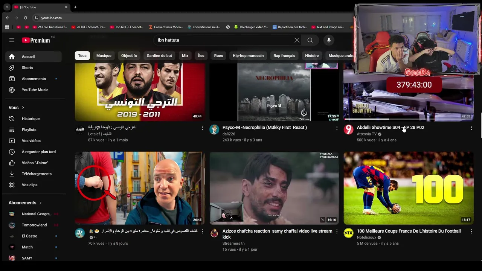Open the El Castro subscription

click(x=34, y=236)
